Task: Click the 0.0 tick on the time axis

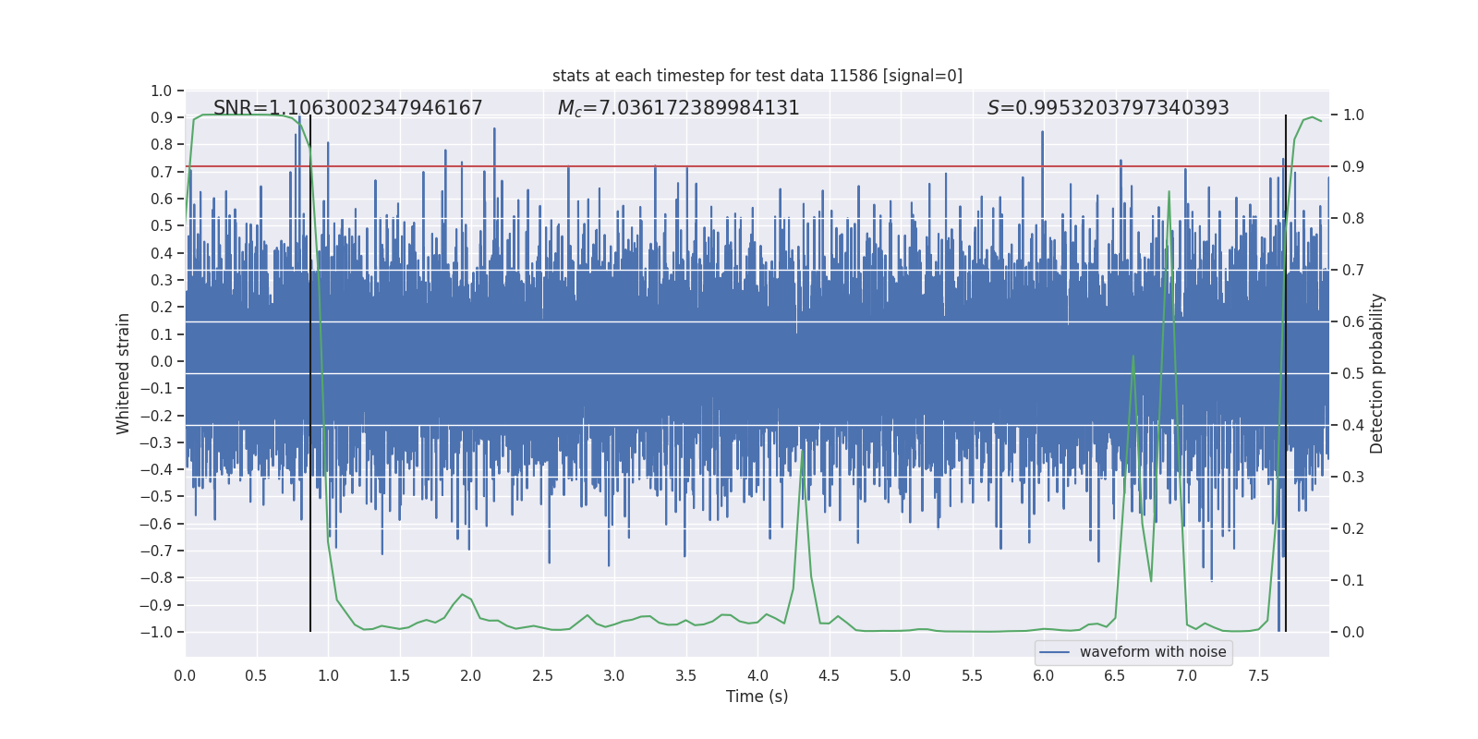Action: (185, 675)
